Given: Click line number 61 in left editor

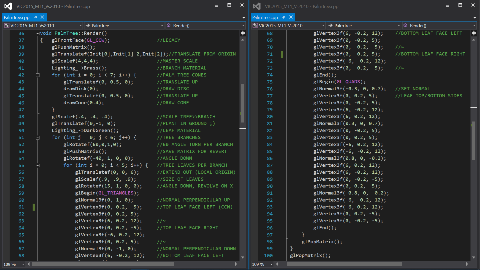Looking at the screenshot, I should [21, 207].
